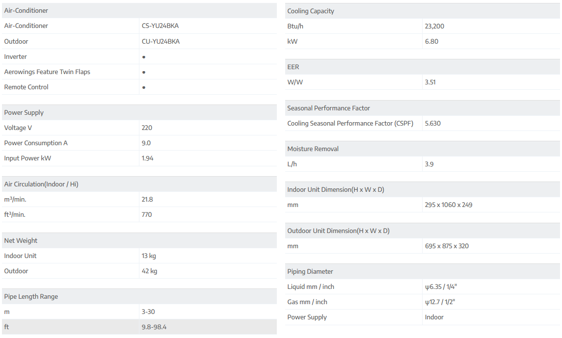Click the Inverter feature bullet dot
This screenshot has width=562, height=338.
pos(143,57)
